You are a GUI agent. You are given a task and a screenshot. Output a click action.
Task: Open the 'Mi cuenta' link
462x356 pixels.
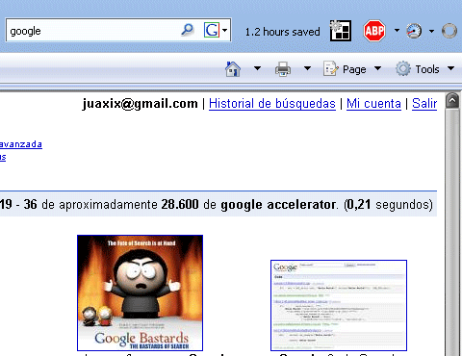pos(373,104)
